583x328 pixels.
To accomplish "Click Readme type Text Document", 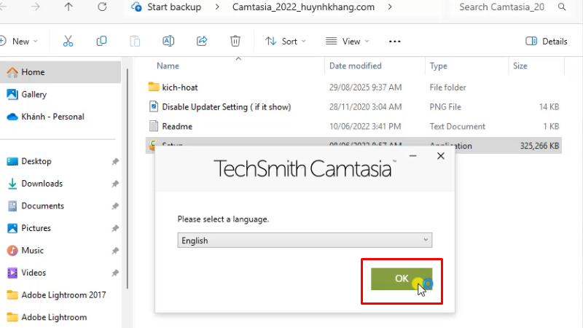I will [458, 126].
